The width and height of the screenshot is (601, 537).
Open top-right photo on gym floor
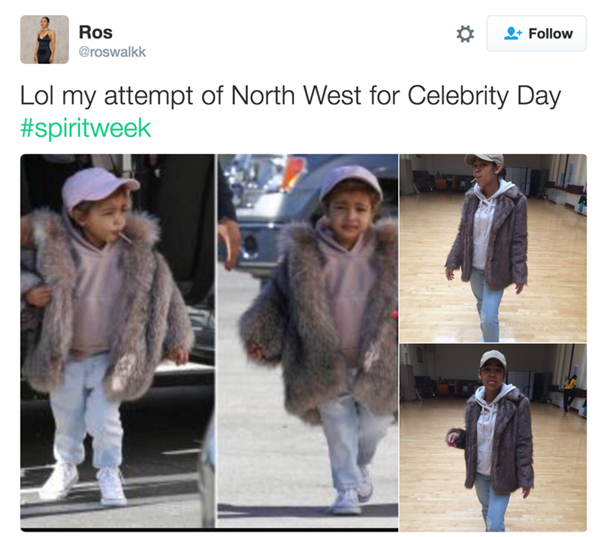(x=492, y=247)
